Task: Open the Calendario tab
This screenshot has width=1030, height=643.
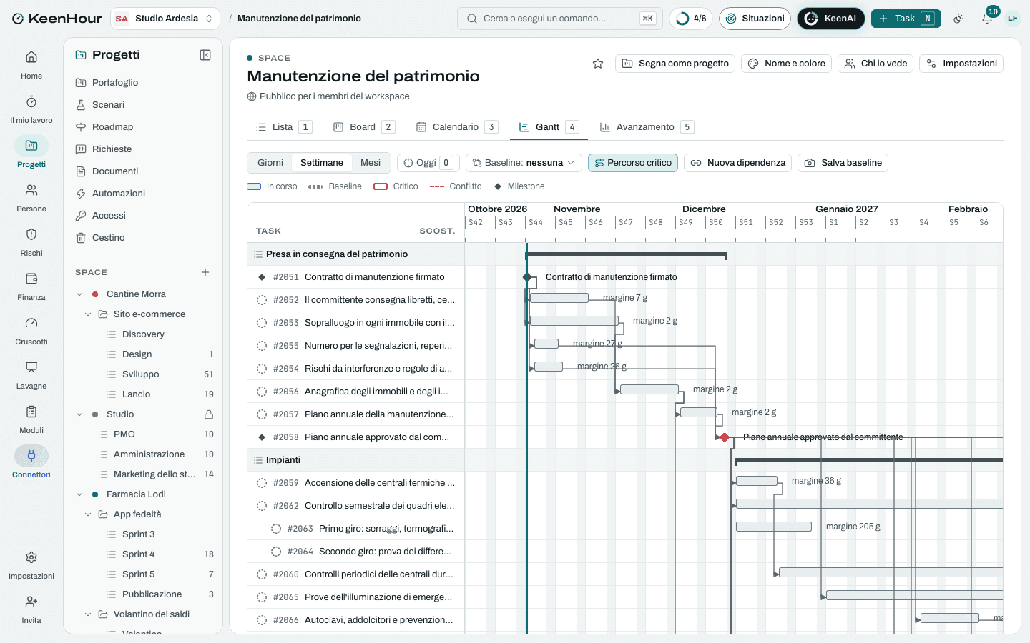Action: (456, 127)
